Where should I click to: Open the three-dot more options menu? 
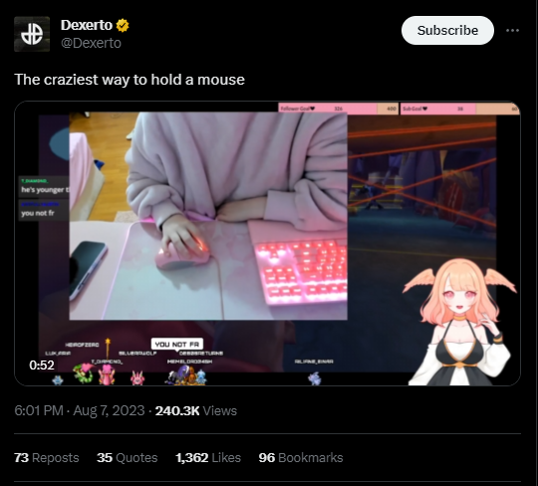tap(512, 31)
